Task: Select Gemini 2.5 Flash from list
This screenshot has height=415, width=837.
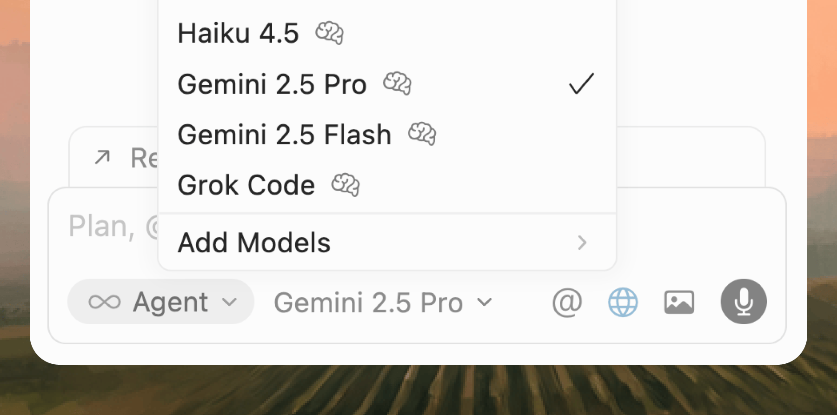Action: click(x=284, y=135)
